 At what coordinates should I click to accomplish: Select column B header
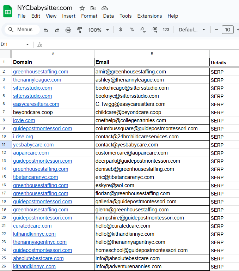152,54
